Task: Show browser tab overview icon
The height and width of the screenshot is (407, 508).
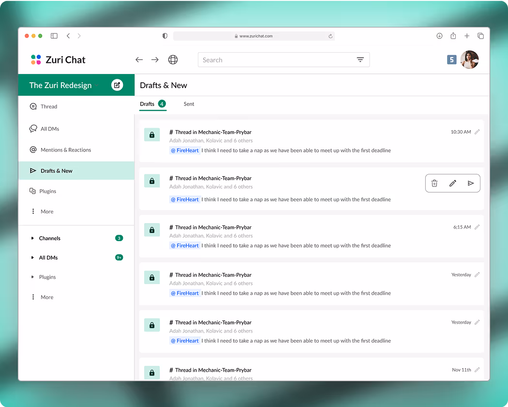Action: [481, 36]
